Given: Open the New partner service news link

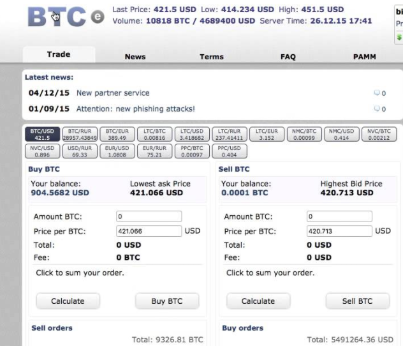Looking at the screenshot, I should (x=113, y=93).
